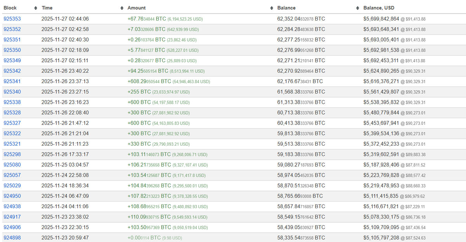The width and height of the screenshot is (466, 242).
Task: Sort by the Block column arrows
Action: coord(36,8)
